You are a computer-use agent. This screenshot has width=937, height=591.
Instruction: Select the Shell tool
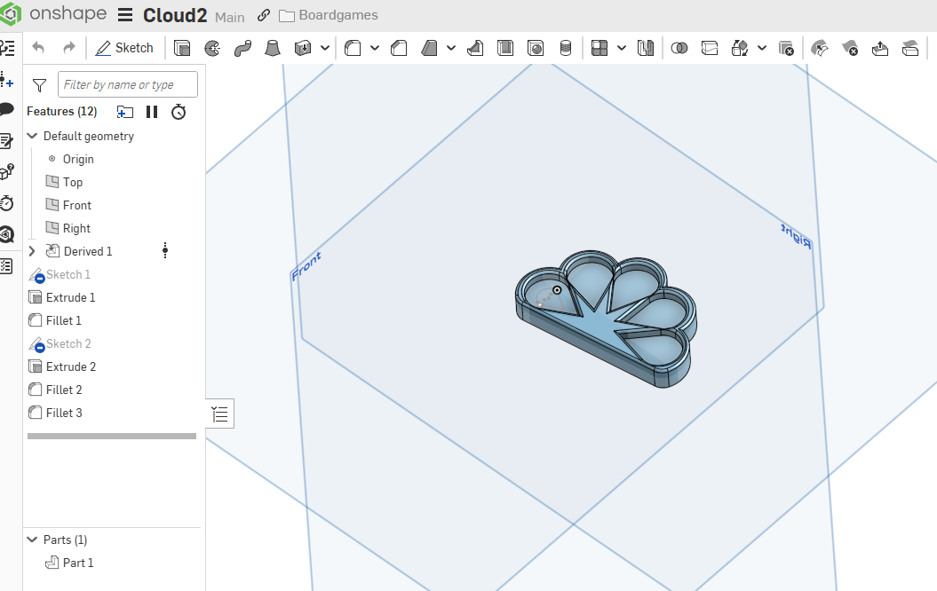(504, 48)
